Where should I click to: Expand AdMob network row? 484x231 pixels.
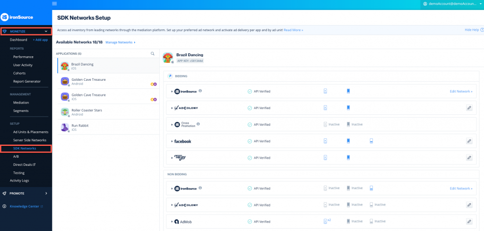click(172, 222)
